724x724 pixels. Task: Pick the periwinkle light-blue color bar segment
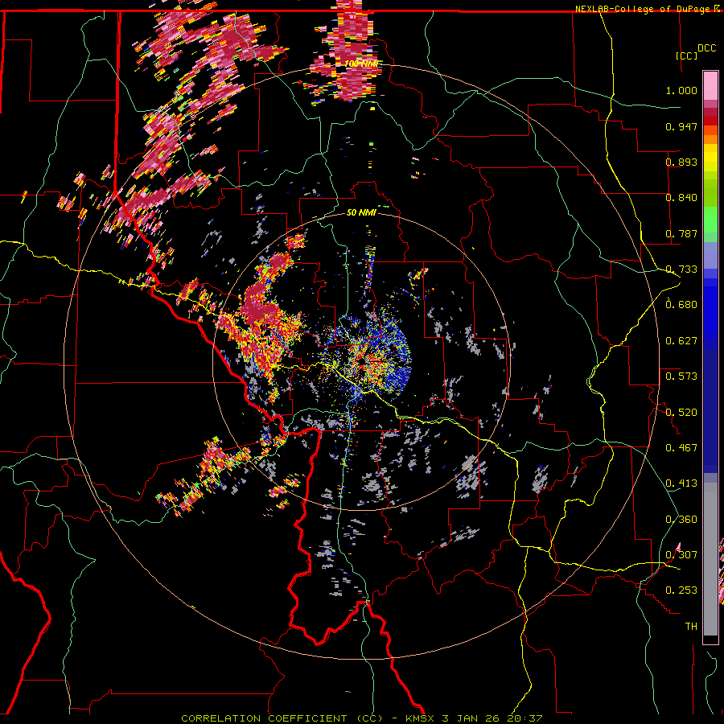point(710,255)
